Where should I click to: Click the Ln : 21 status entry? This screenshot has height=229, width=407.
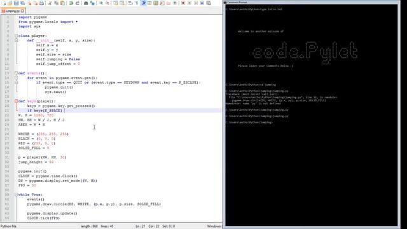(141, 226)
